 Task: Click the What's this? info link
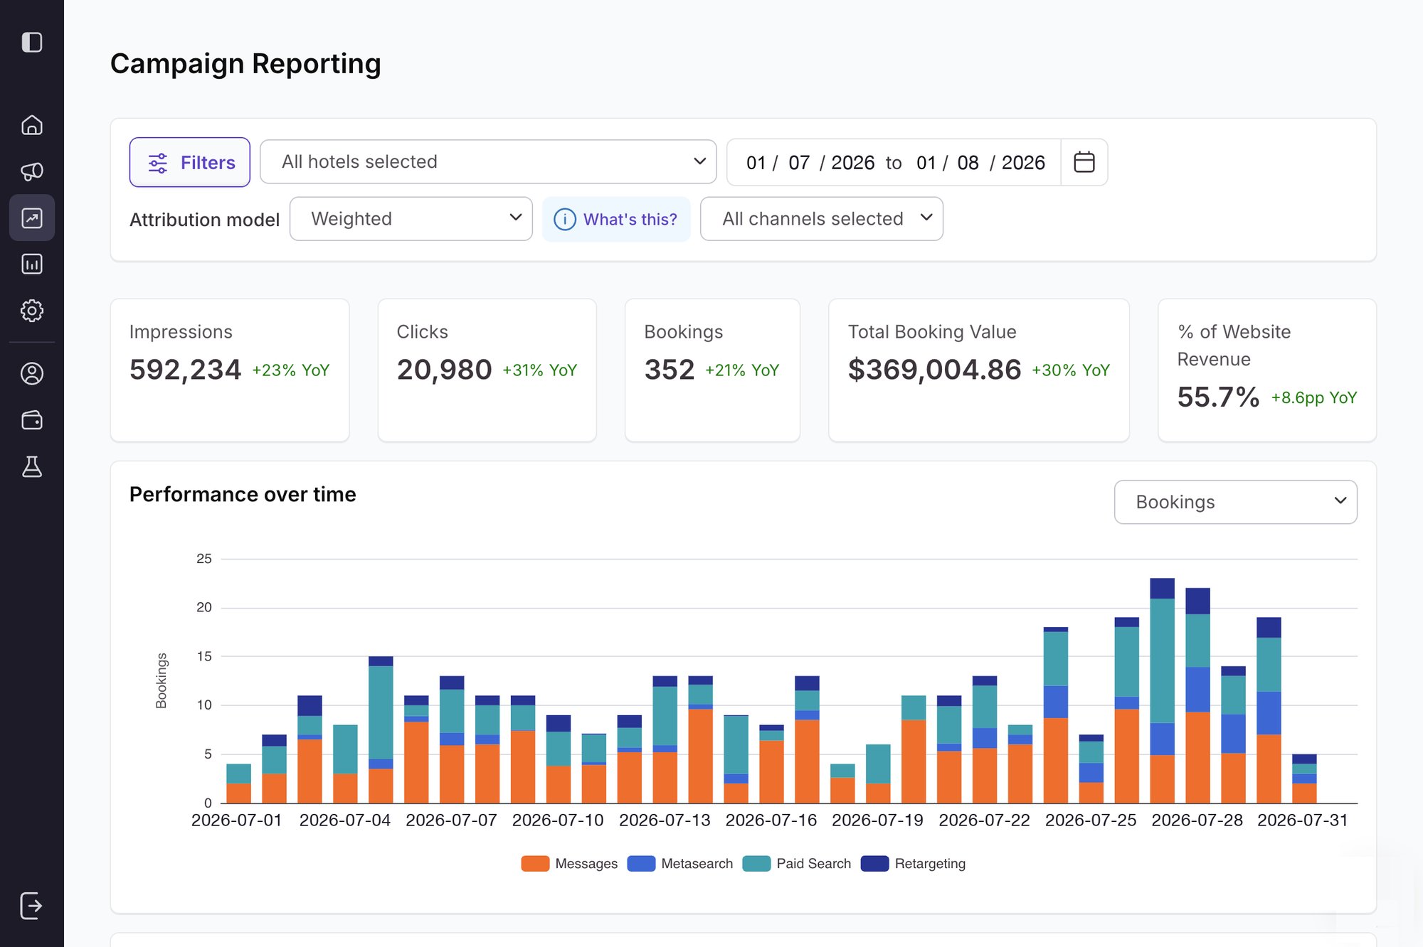[x=616, y=219]
